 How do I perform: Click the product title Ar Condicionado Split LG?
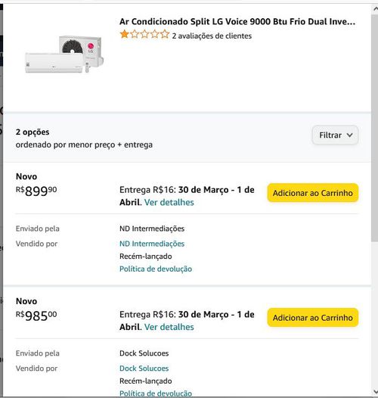pyautogui.click(x=237, y=22)
